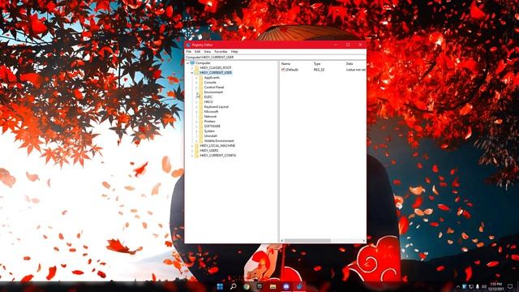Open the View menu
Screen dimensions: 519x292
tap(208, 52)
